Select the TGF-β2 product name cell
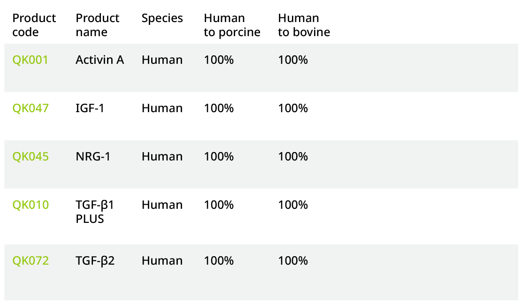522x305 pixels. click(x=95, y=261)
